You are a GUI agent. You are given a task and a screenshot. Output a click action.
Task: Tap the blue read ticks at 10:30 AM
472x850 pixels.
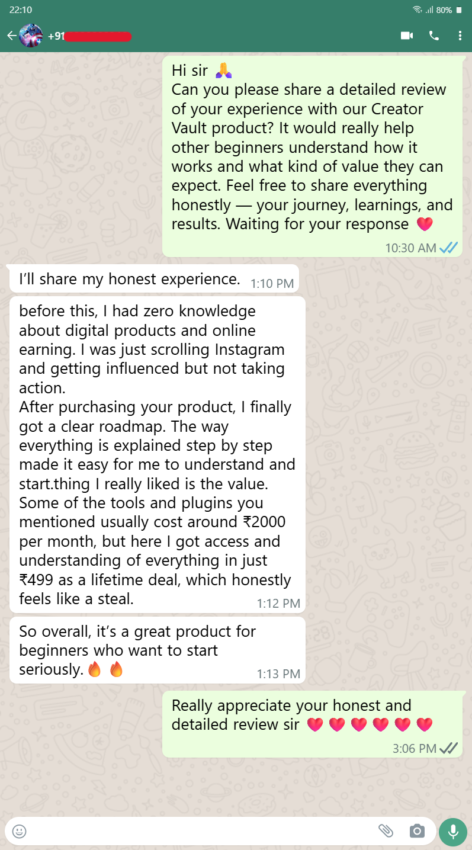(x=448, y=248)
